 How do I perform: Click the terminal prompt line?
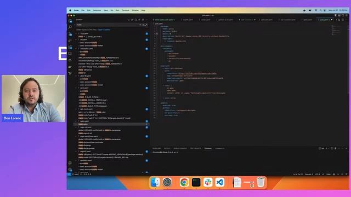point(165,152)
